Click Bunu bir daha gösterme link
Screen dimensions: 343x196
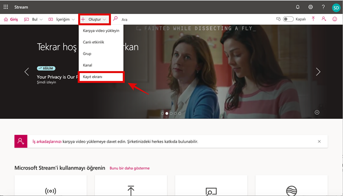pyautogui.click(x=130, y=168)
